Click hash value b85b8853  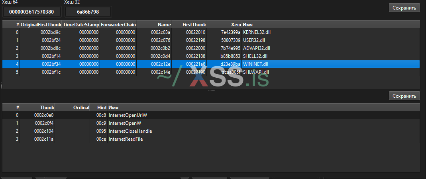click(231, 56)
